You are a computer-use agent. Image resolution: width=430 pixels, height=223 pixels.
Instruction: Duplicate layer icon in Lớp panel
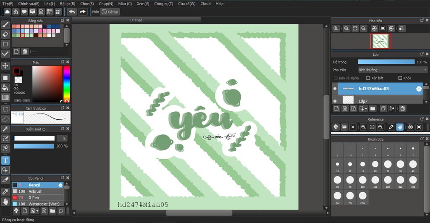click(x=383, y=109)
